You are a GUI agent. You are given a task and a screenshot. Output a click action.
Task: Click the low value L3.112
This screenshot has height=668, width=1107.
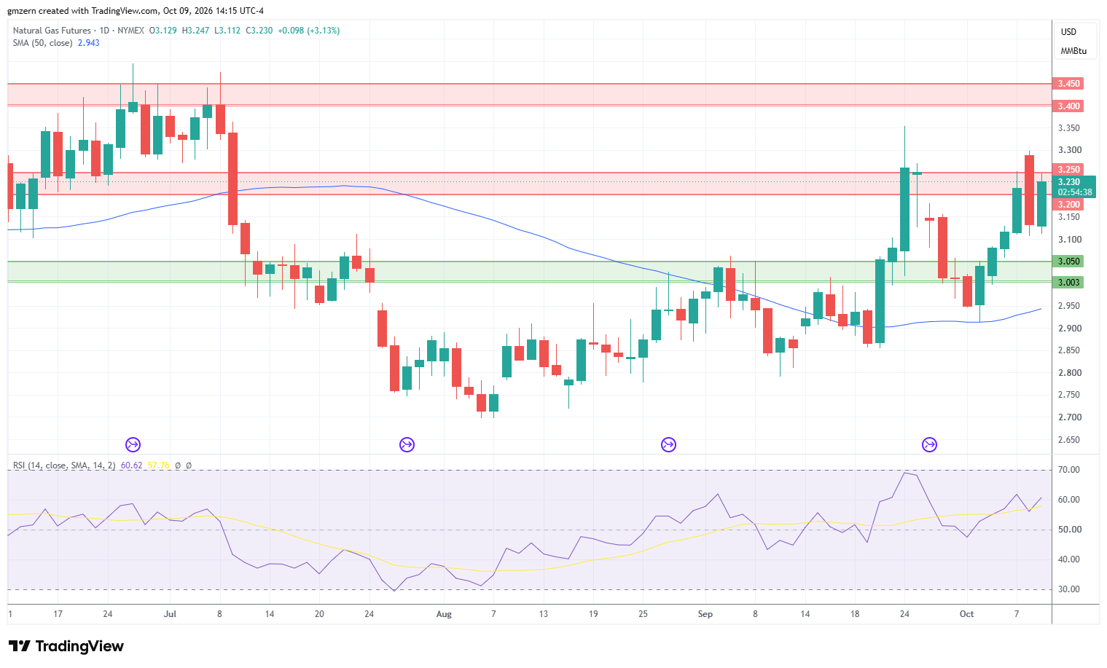coord(227,31)
